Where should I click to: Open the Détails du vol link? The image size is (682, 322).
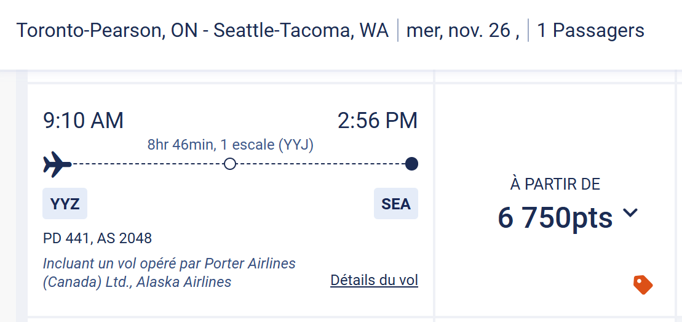(374, 281)
